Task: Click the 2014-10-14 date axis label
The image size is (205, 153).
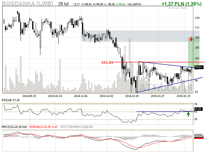Action: [55, 96]
